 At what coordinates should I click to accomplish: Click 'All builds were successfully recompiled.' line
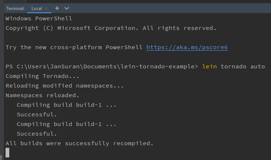tap(79, 143)
